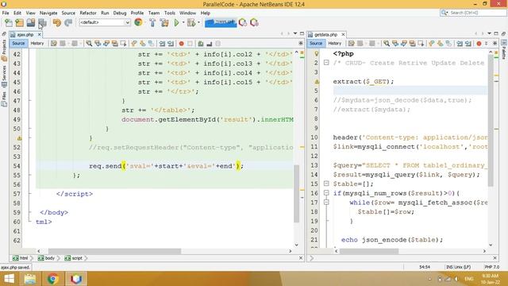Click Shift Line Left in ajax.php toolbar
The image size is (508, 286).
(x=162, y=44)
